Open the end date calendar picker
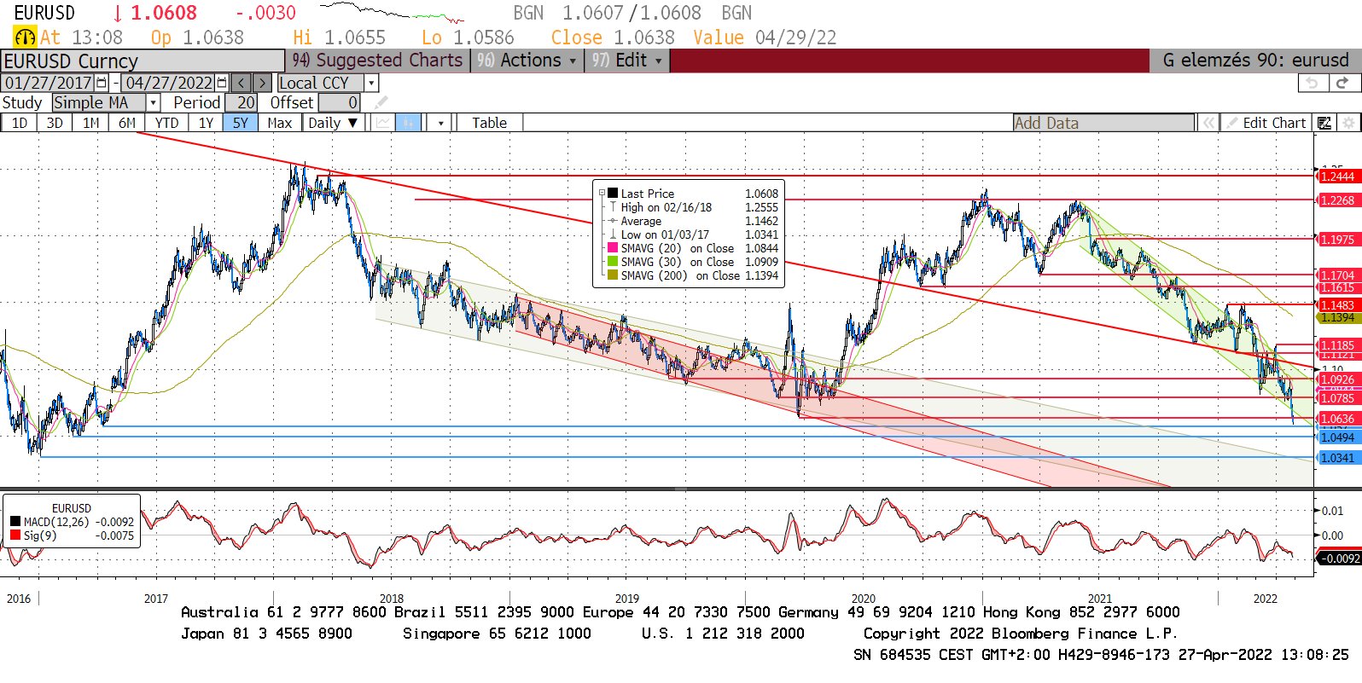 point(222,83)
